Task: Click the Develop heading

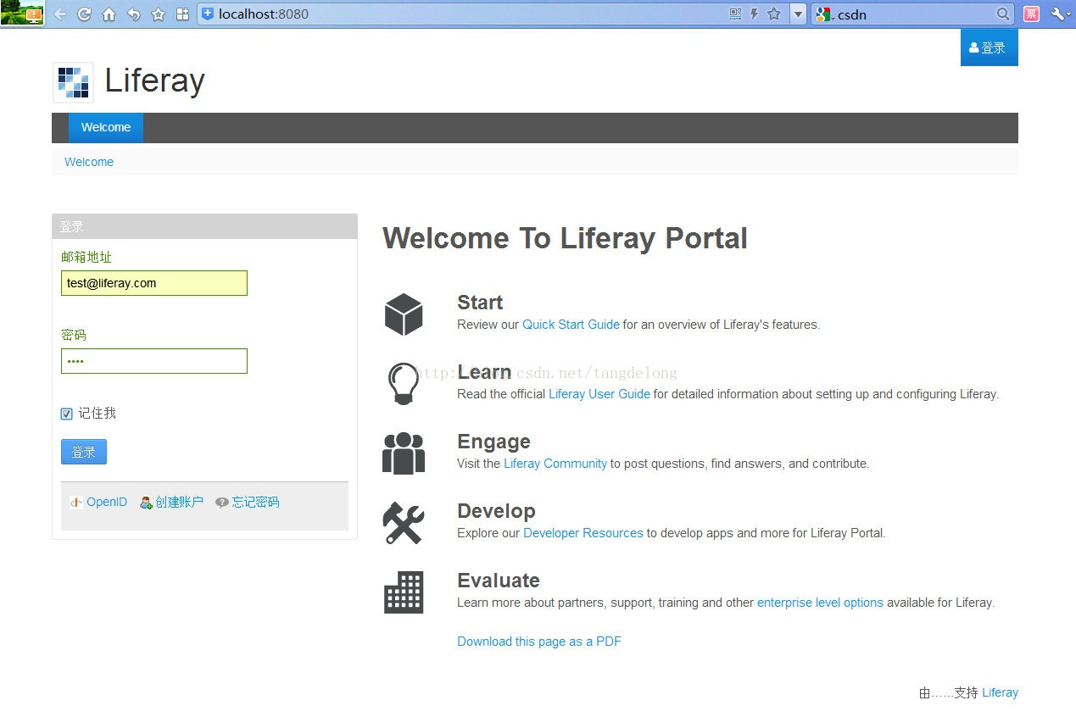Action: click(x=496, y=511)
